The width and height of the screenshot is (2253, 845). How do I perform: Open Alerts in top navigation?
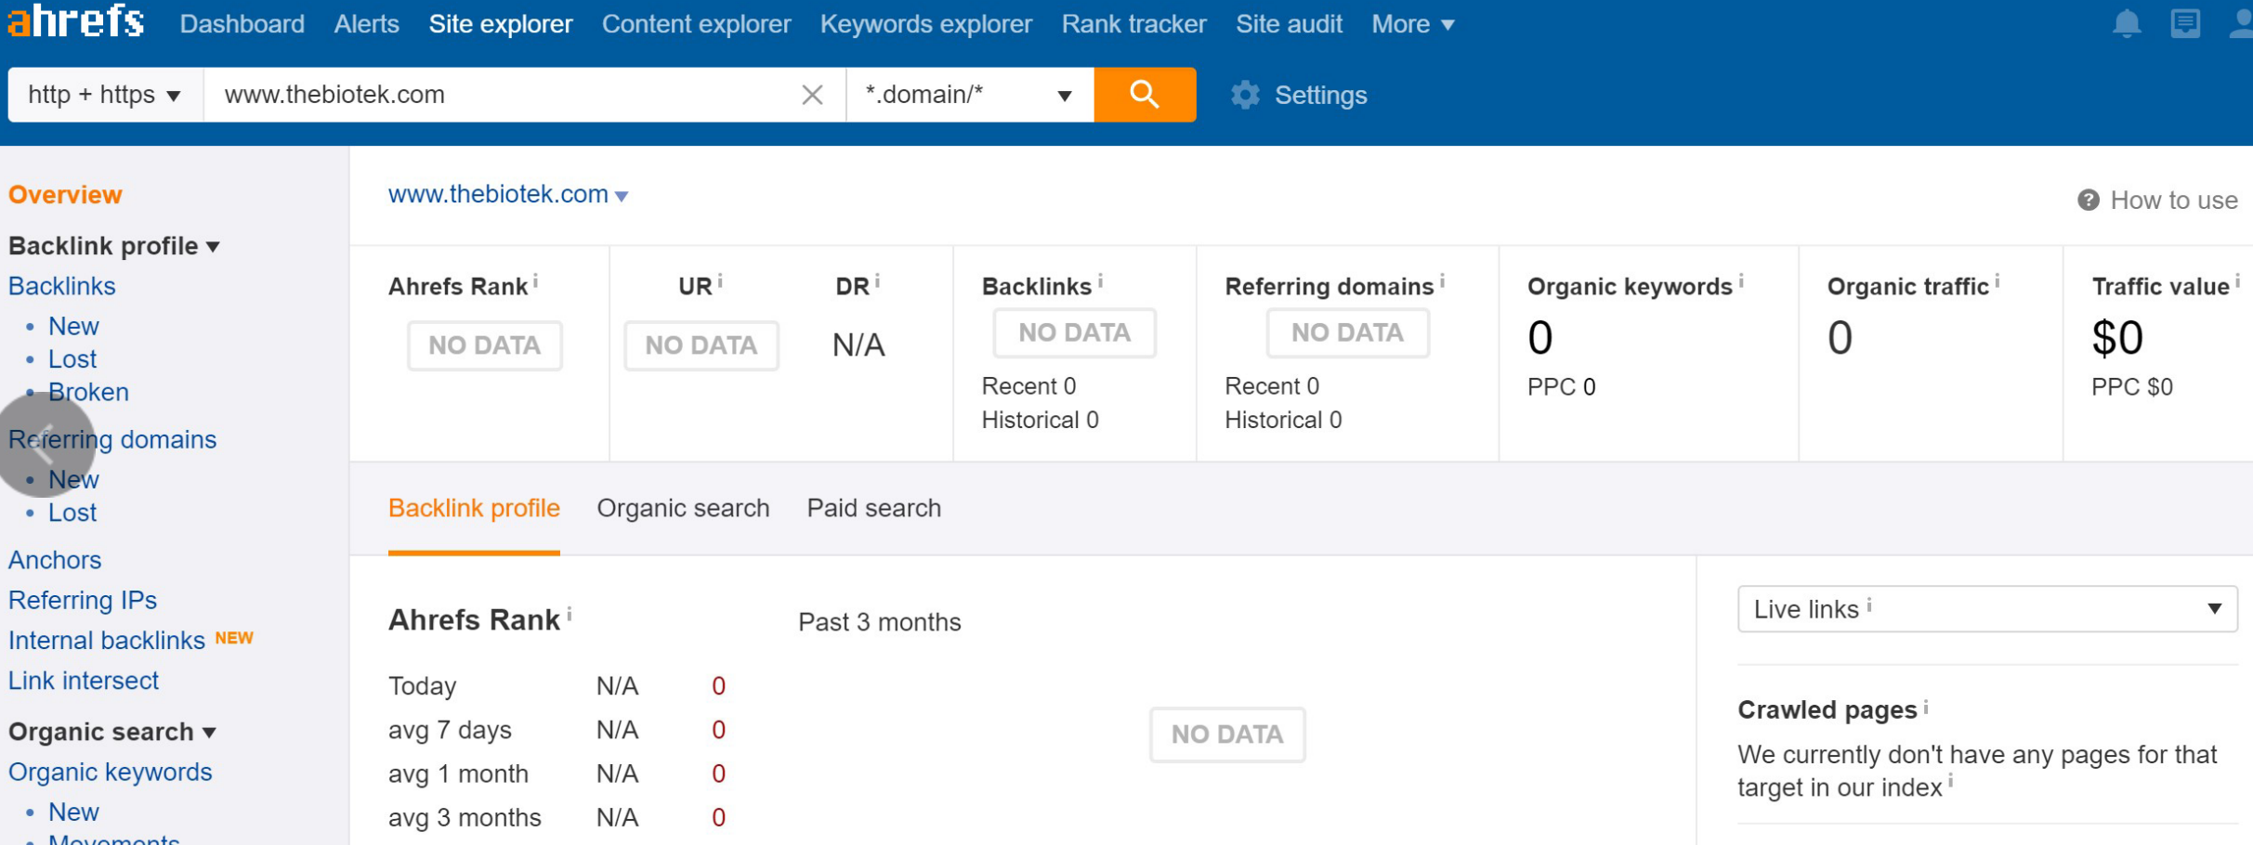tap(366, 24)
